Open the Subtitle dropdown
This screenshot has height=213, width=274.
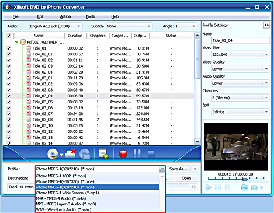(149, 26)
